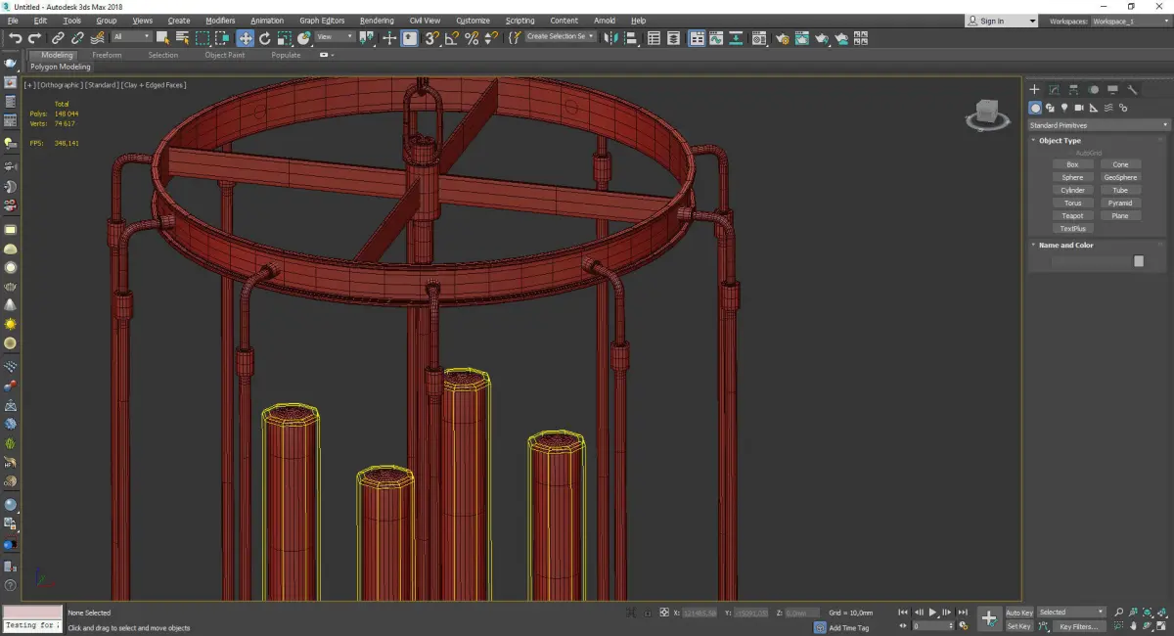Select the Select and Rotate tool

click(264, 38)
